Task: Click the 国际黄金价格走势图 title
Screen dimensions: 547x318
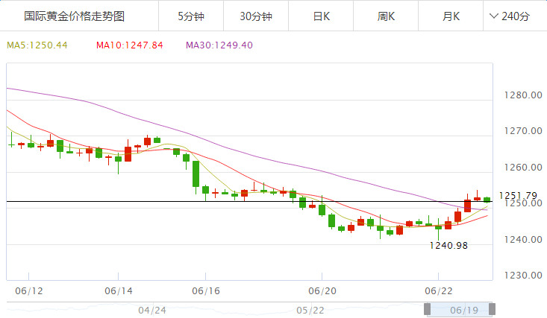Action: pos(74,16)
